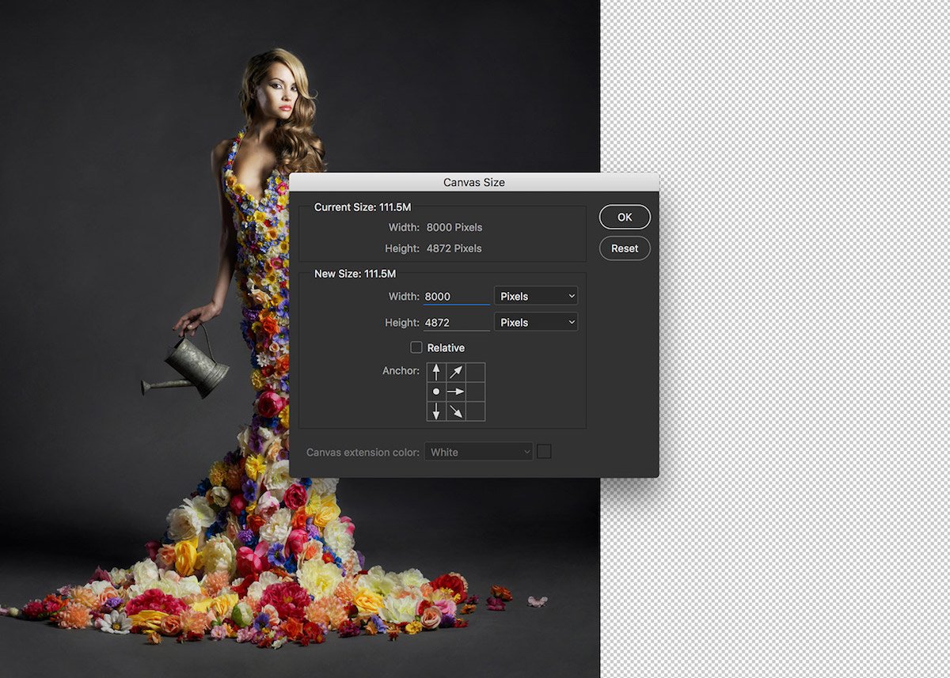Click OK to apply canvas size

coord(624,217)
